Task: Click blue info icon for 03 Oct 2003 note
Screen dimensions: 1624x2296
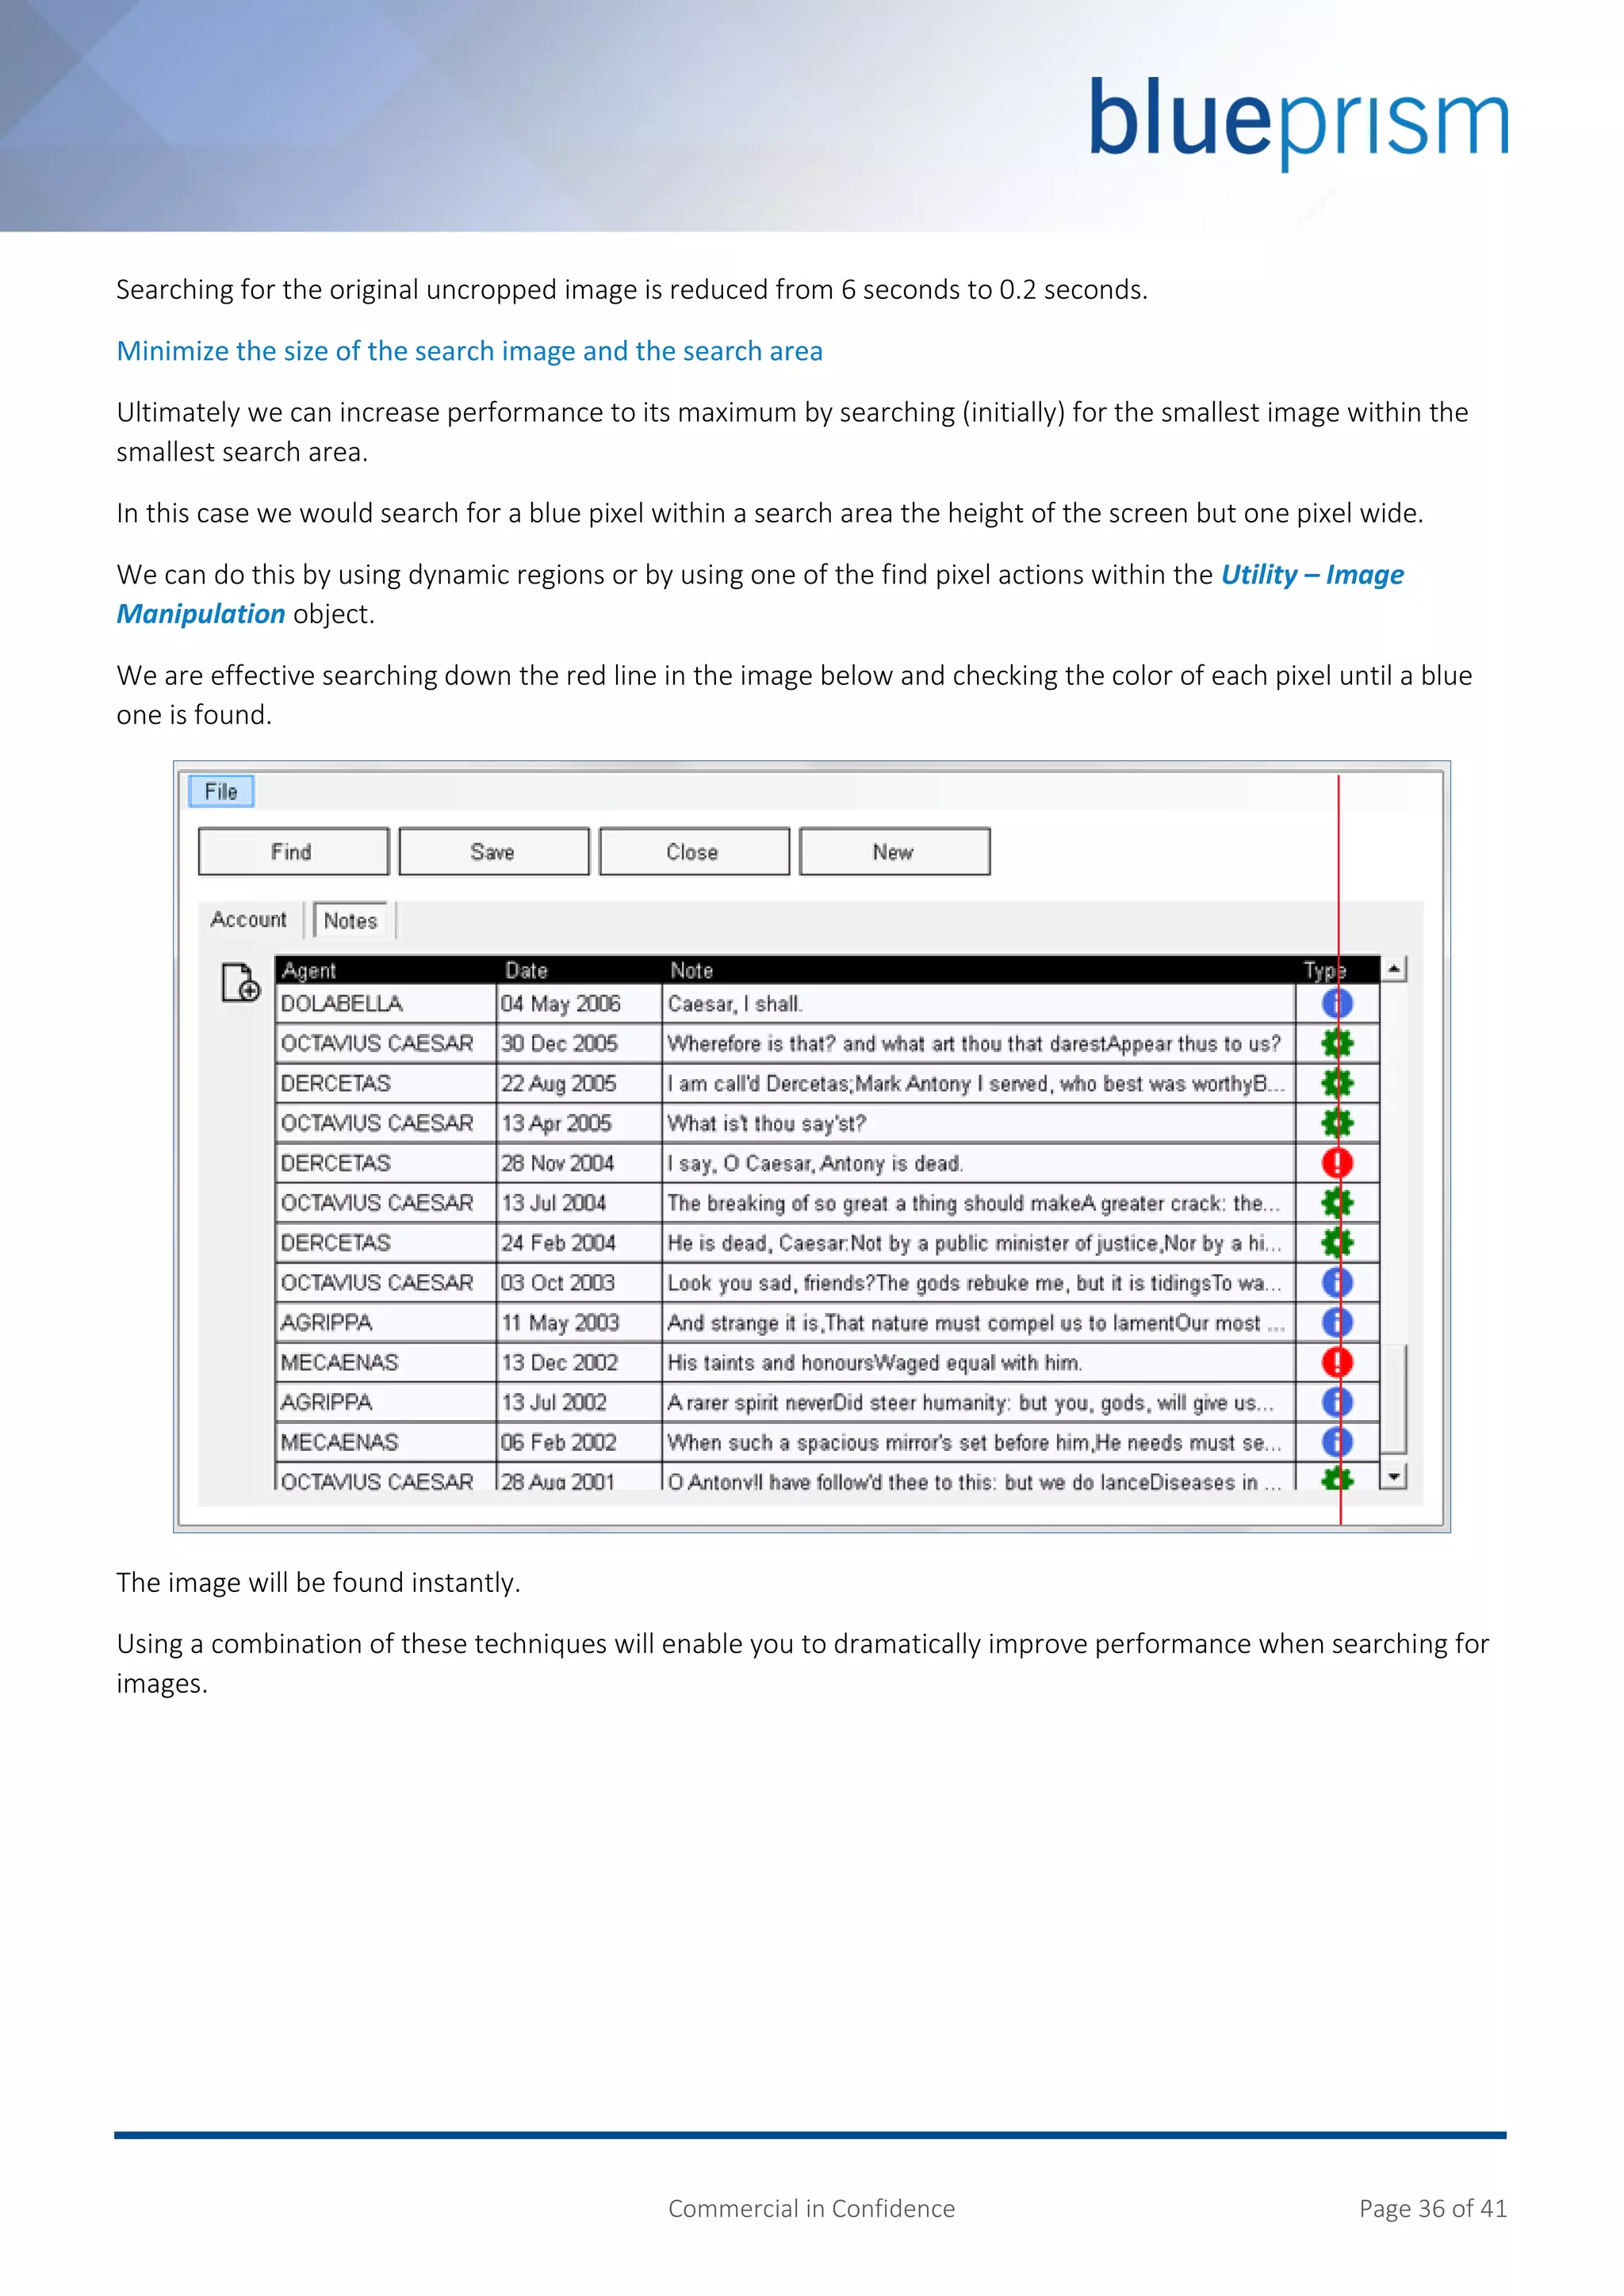Action: click(1336, 1282)
